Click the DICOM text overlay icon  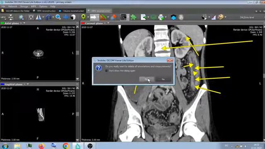(x=123, y=17)
